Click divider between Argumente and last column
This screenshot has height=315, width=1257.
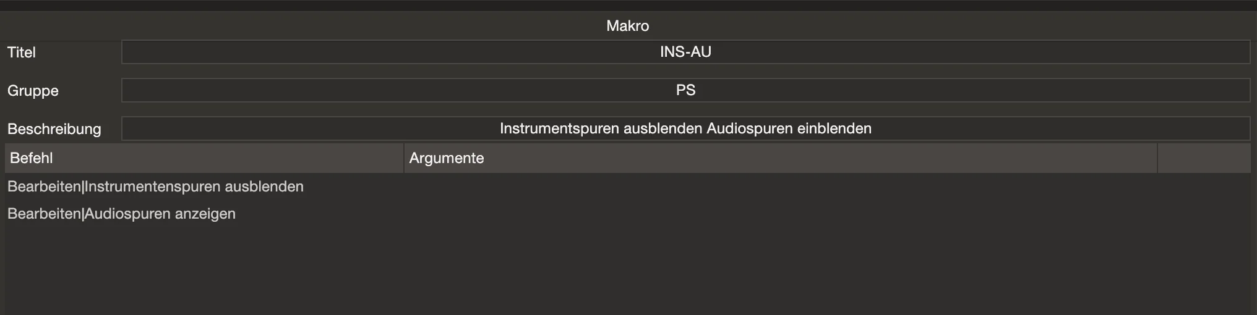1157,158
